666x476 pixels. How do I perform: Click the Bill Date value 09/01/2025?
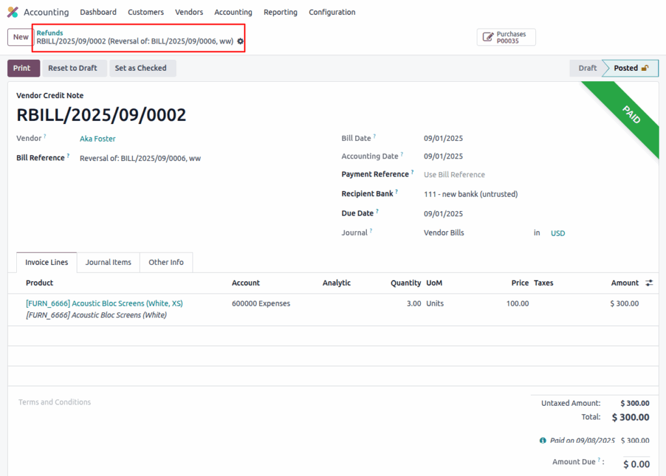pyautogui.click(x=443, y=138)
